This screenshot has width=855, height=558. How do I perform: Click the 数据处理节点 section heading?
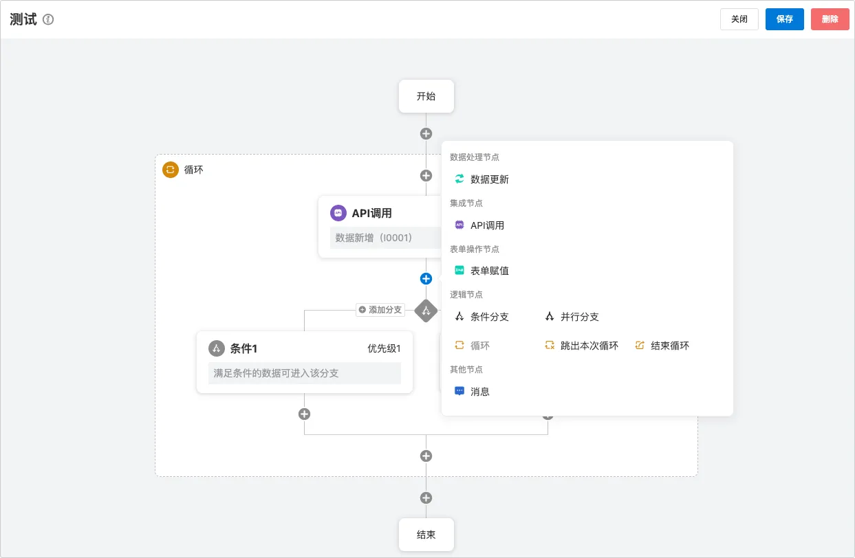tap(475, 157)
